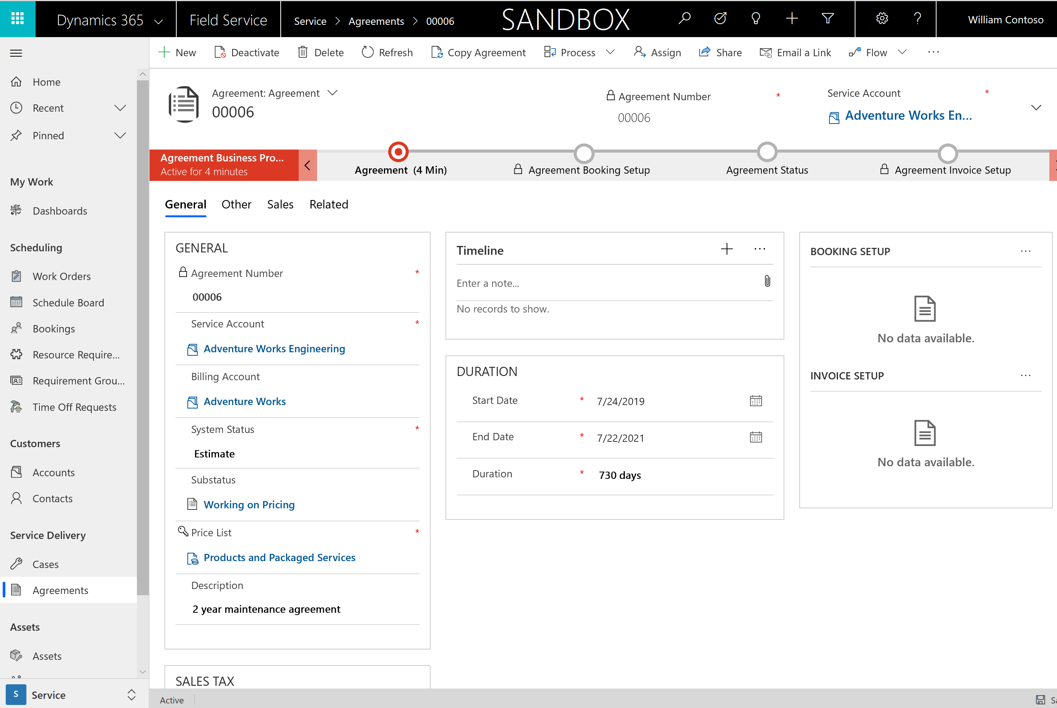Expand the Agreement Business Process stage

308,164
